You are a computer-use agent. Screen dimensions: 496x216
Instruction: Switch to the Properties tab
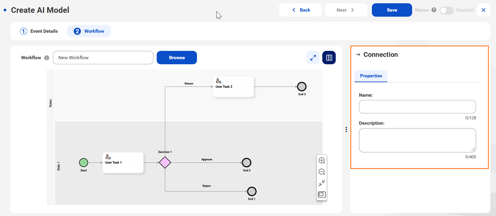[x=371, y=76]
